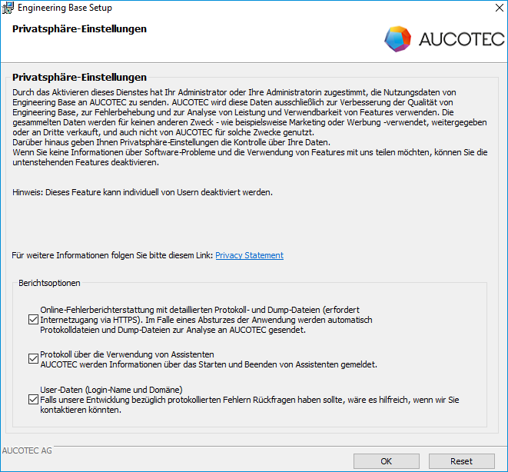Click the 'Für weitere Informationen' sentence text
Viewport: 508px width, 472px height.
click(112, 255)
